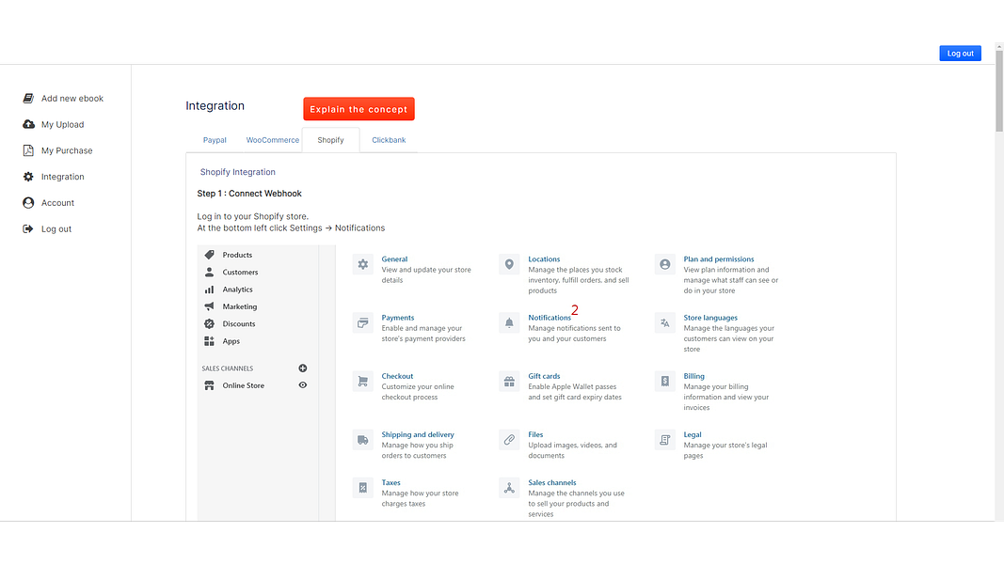
Task: Click the Step 1 : Connect Webhook text
Action: point(249,193)
